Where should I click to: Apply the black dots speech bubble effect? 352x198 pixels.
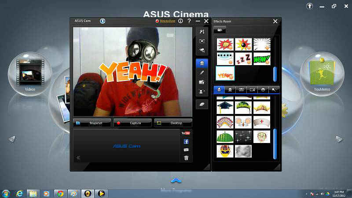[x=225, y=59]
